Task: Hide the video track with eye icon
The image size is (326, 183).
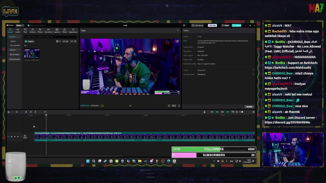Action: (x=15, y=136)
